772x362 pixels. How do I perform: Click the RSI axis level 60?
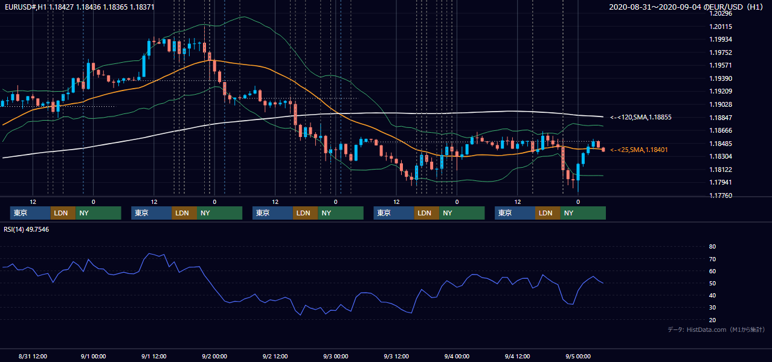[x=713, y=271]
